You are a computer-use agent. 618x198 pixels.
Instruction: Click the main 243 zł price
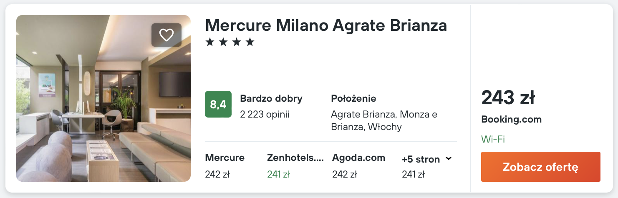tap(508, 98)
